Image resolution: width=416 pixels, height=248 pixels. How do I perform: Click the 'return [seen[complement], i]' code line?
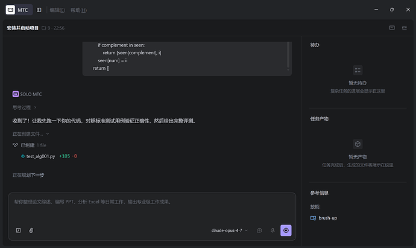[132, 53]
